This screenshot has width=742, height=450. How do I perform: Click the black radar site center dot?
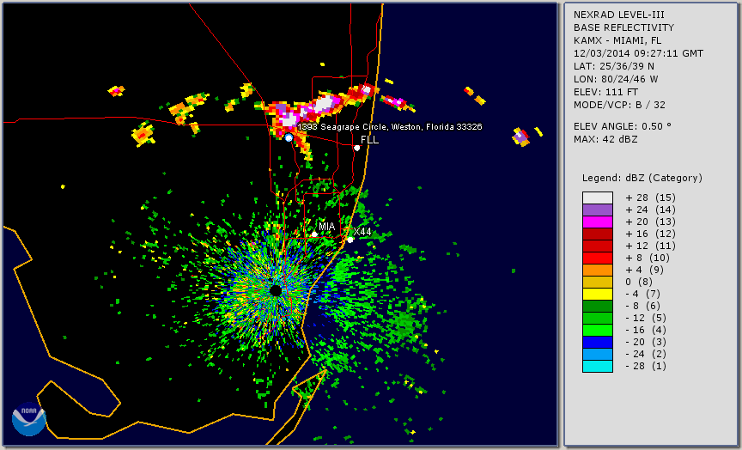(276, 290)
